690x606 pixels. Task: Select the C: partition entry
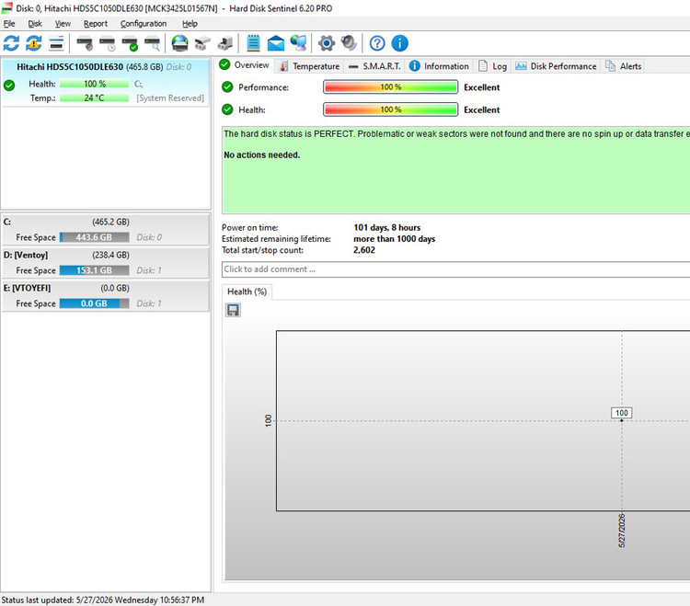[x=105, y=230]
